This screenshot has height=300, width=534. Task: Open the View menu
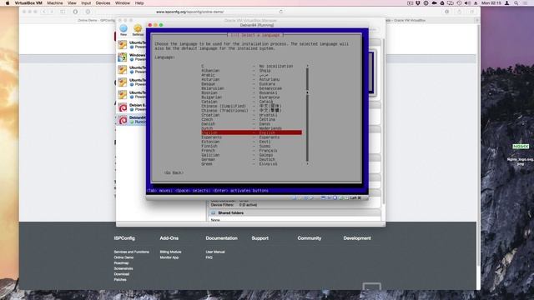click(72, 3)
